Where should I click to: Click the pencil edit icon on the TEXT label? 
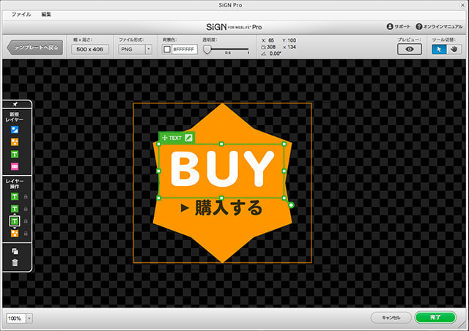[188, 137]
